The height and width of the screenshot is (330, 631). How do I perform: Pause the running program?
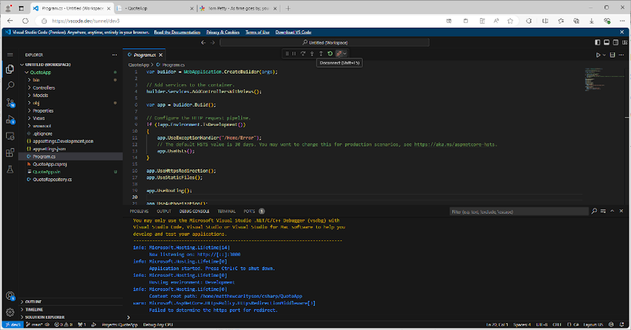coord(293,53)
